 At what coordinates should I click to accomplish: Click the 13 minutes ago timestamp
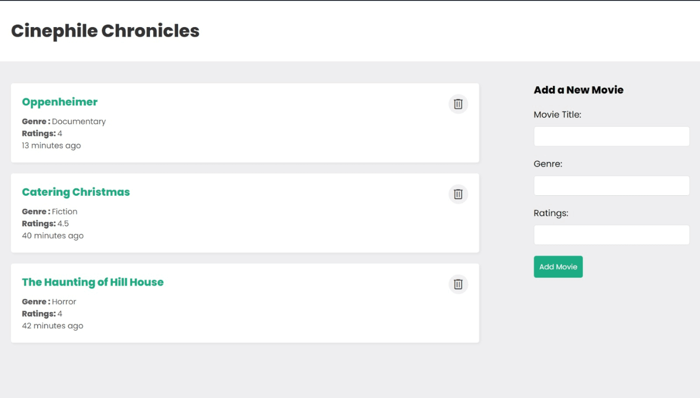point(51,146)
